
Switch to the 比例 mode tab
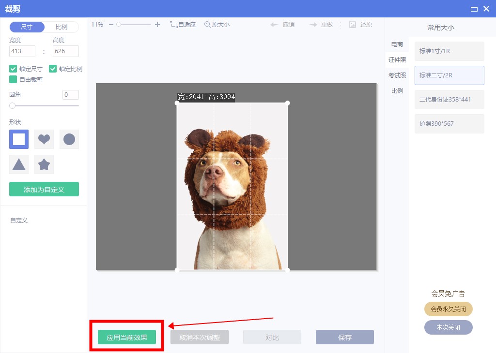61,27
